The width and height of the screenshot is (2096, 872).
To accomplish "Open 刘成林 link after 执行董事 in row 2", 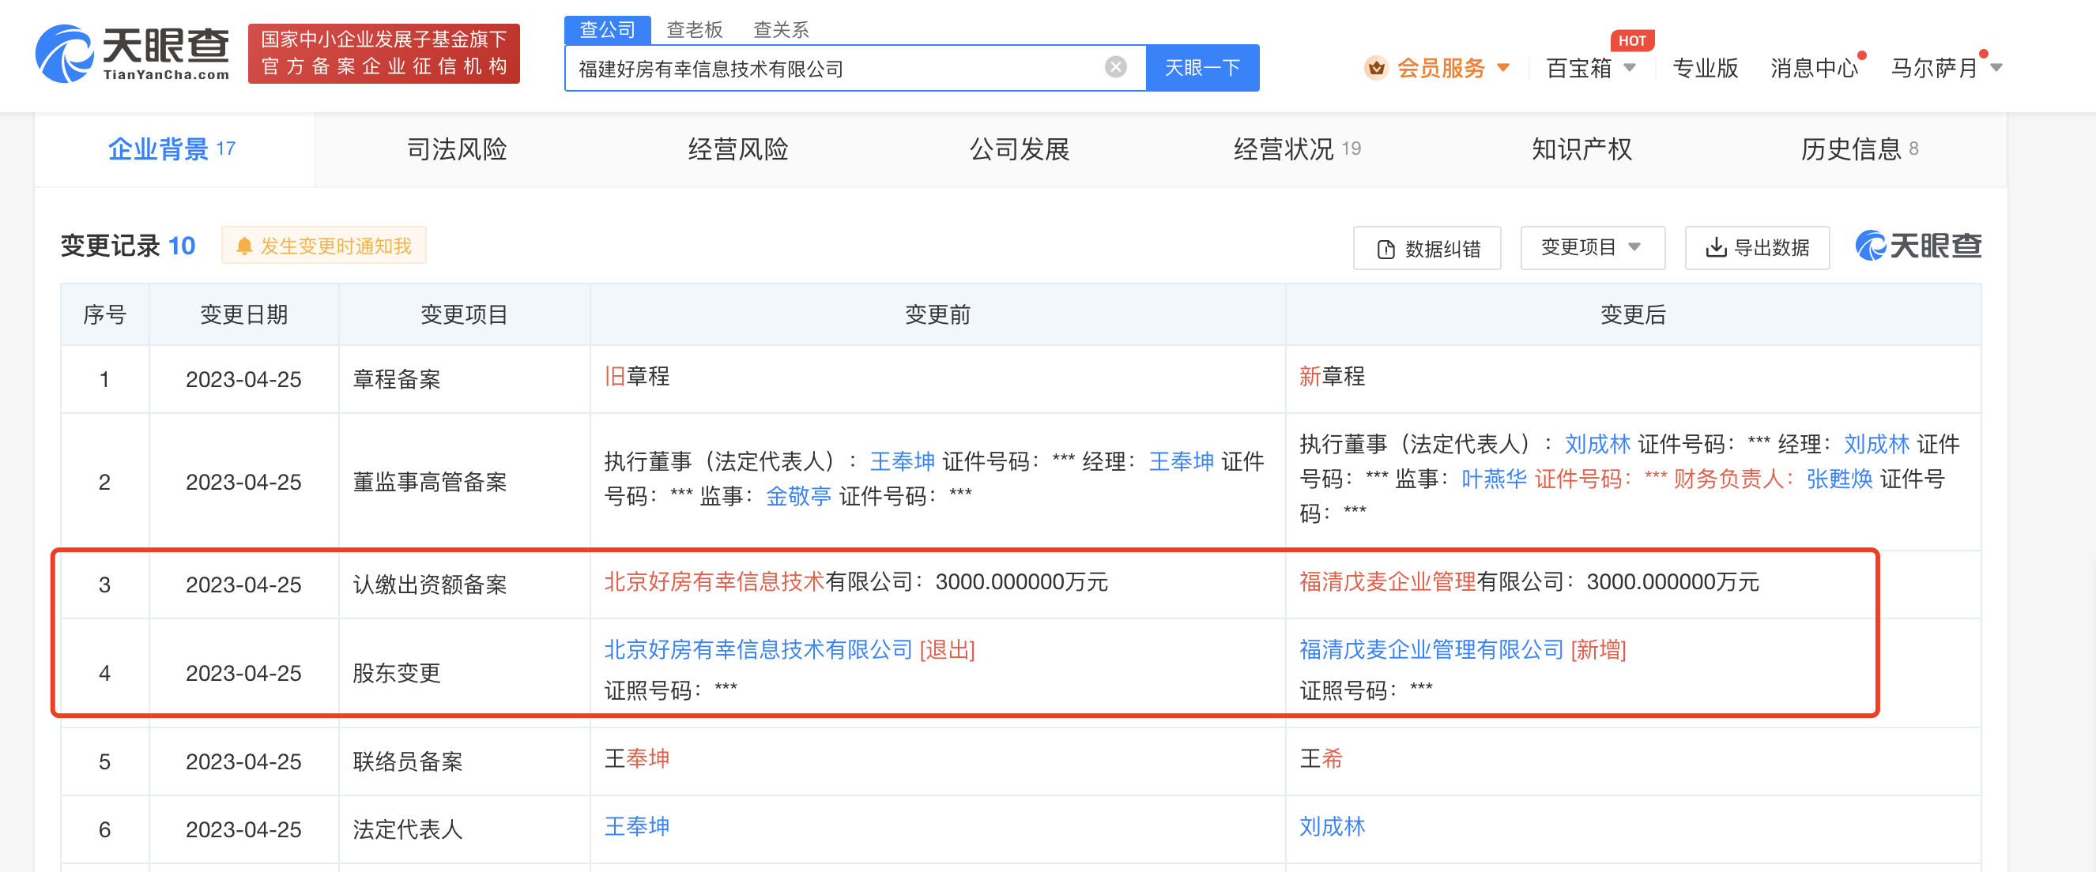I will [x=1597, y=444].
